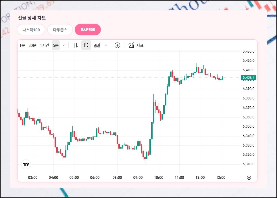This screenshot has height=198, width=277.
Task: Click the 6,320.0 price axis label
Action: [249, 155]
